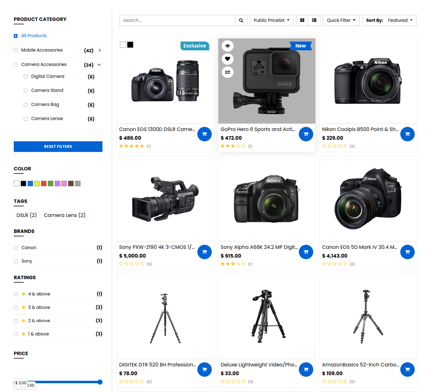Click the Reset Filters button
Screen dimensions: 435x392
pos(58,147)
